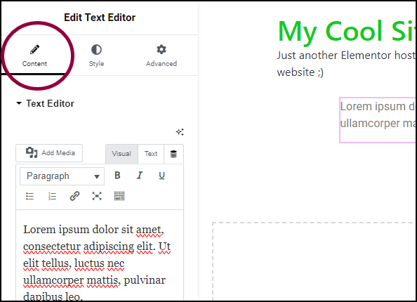Click the Bold formatting icon
The width and height of the screenshot is (417, 302).
[x=117, y=176]
